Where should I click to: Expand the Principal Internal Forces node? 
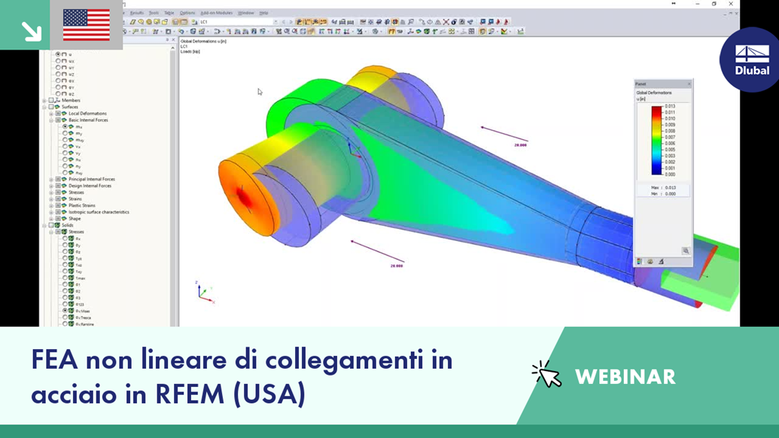coord(51,179)
